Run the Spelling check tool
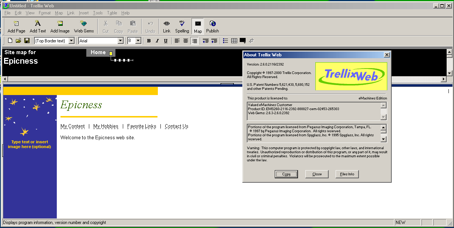454x228 pixels. 182,26
